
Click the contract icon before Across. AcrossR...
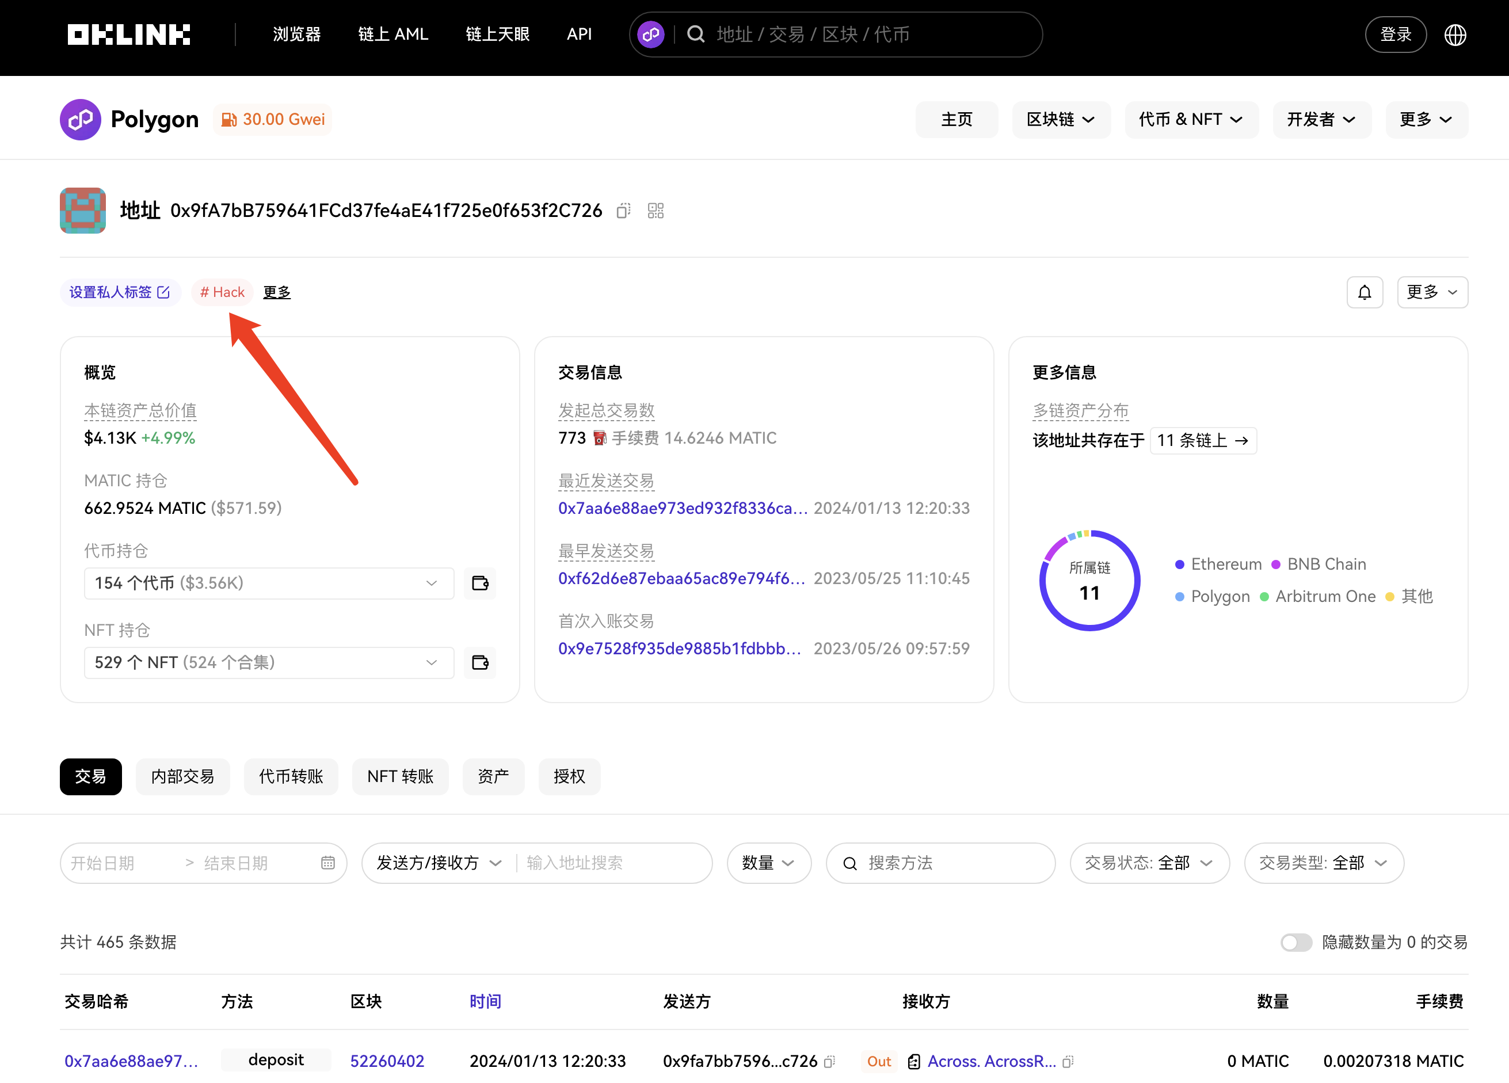[914, 1062]
